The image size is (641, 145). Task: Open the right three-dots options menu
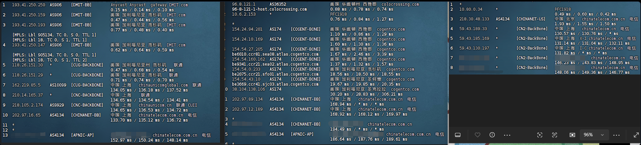pyautogui.click(x=616, y=135)
